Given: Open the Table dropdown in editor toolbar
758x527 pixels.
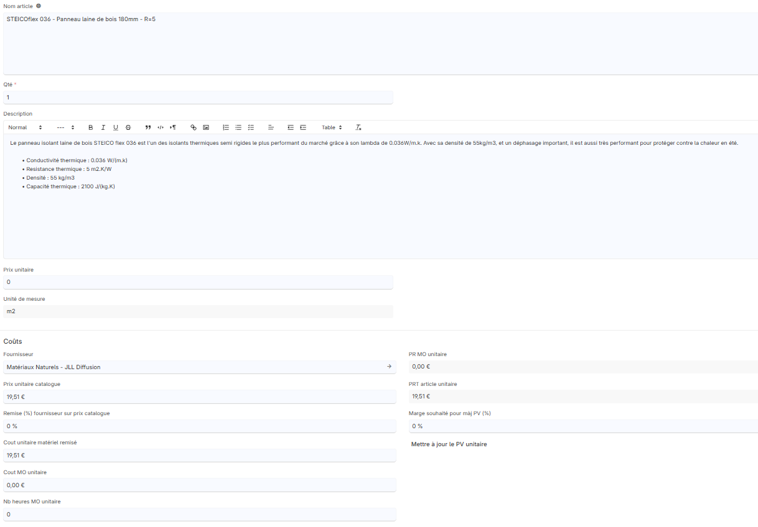Looking at the screenshot, I should (x=332, y=127).
